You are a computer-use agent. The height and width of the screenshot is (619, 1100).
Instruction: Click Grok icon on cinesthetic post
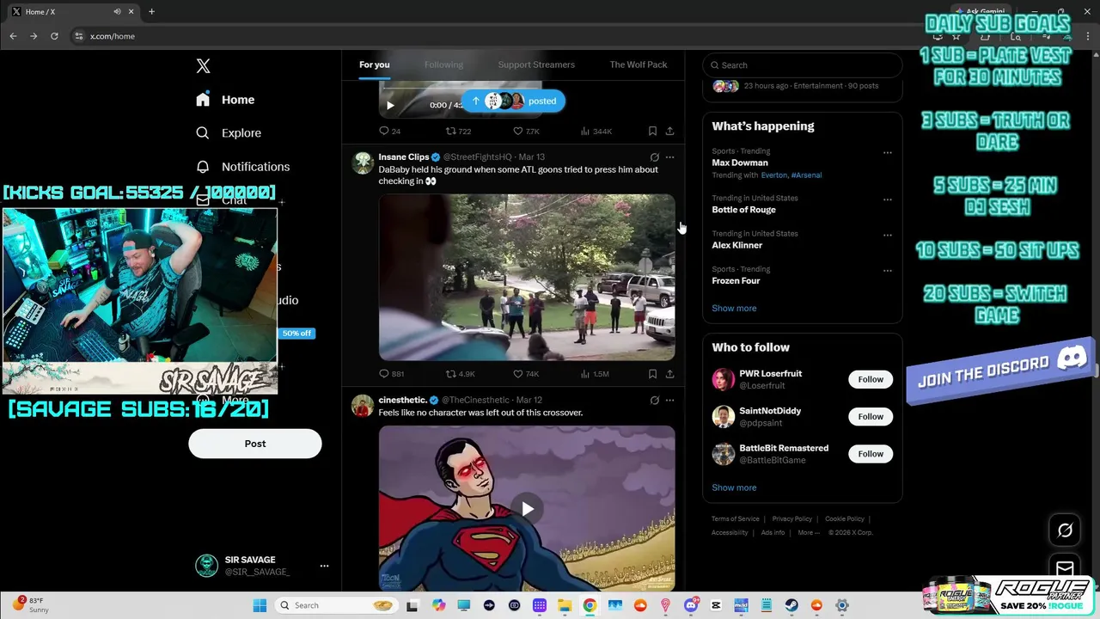pyautogui.click(x=655, y=400)
